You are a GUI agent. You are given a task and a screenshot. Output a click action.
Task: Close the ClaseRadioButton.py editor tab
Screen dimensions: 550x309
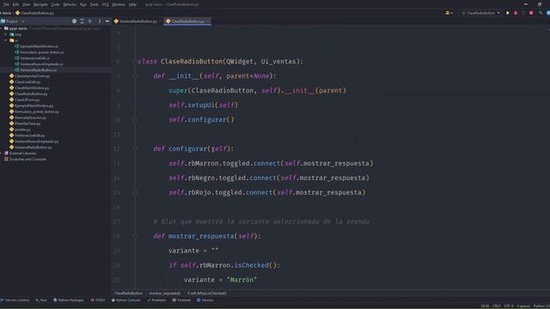click(x=208, y=21)
